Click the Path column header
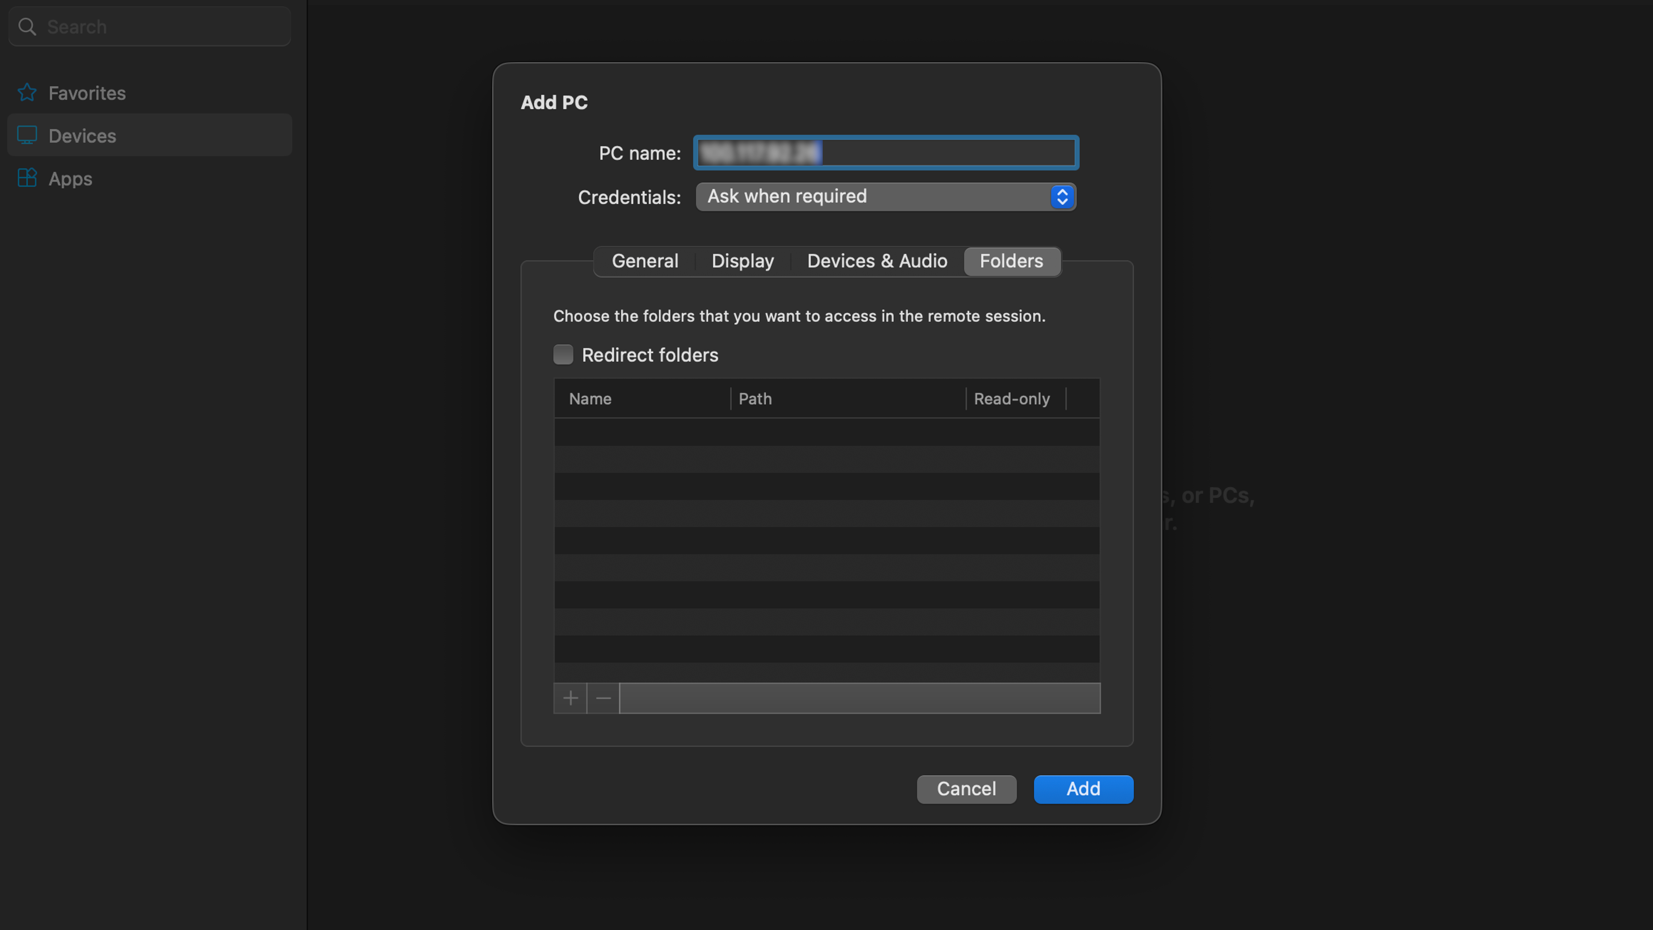This screenshot has height=930, width=1653. point(755,398)
